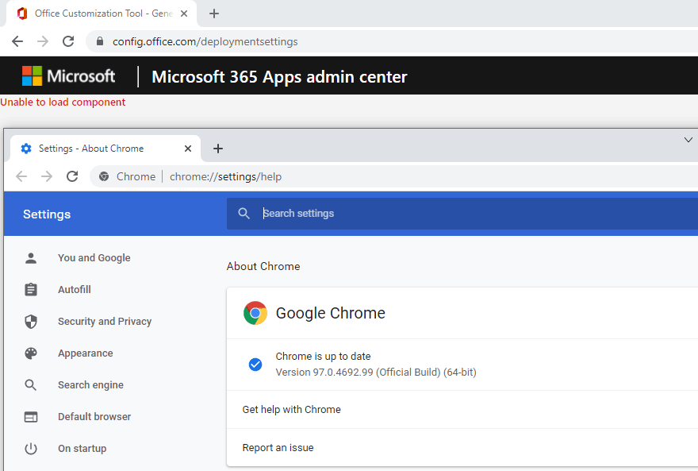Expand the tab search chevron in Settings window
698x471 pixels.
pyautogui.click(x=688, y=140)
